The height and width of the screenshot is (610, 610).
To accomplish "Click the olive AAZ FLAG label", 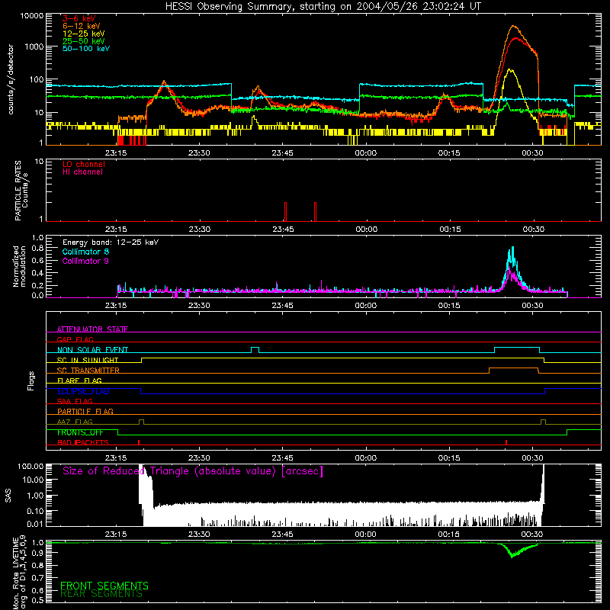I will 75,422.
